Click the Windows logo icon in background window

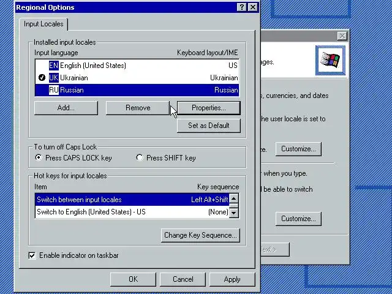pyautogui.click(x=330, y=60)
